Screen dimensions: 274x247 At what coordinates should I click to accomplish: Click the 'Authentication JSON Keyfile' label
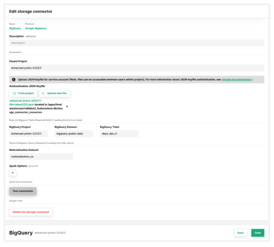click(x=27, y=86)
